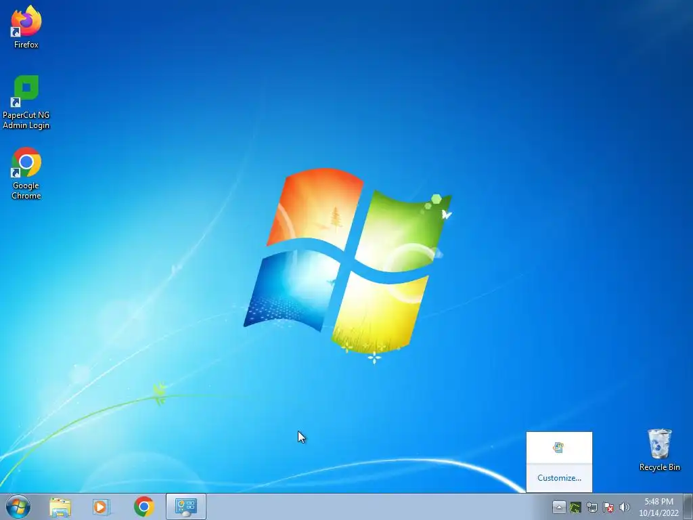693x520 pixels.
Task: Select the Recycle Bin desktop icon
Action: point(659,450)
